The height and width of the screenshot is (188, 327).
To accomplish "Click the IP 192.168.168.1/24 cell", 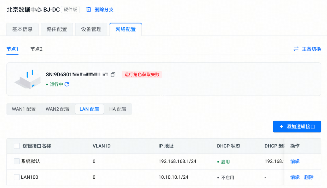I will (x=177, y=161).
